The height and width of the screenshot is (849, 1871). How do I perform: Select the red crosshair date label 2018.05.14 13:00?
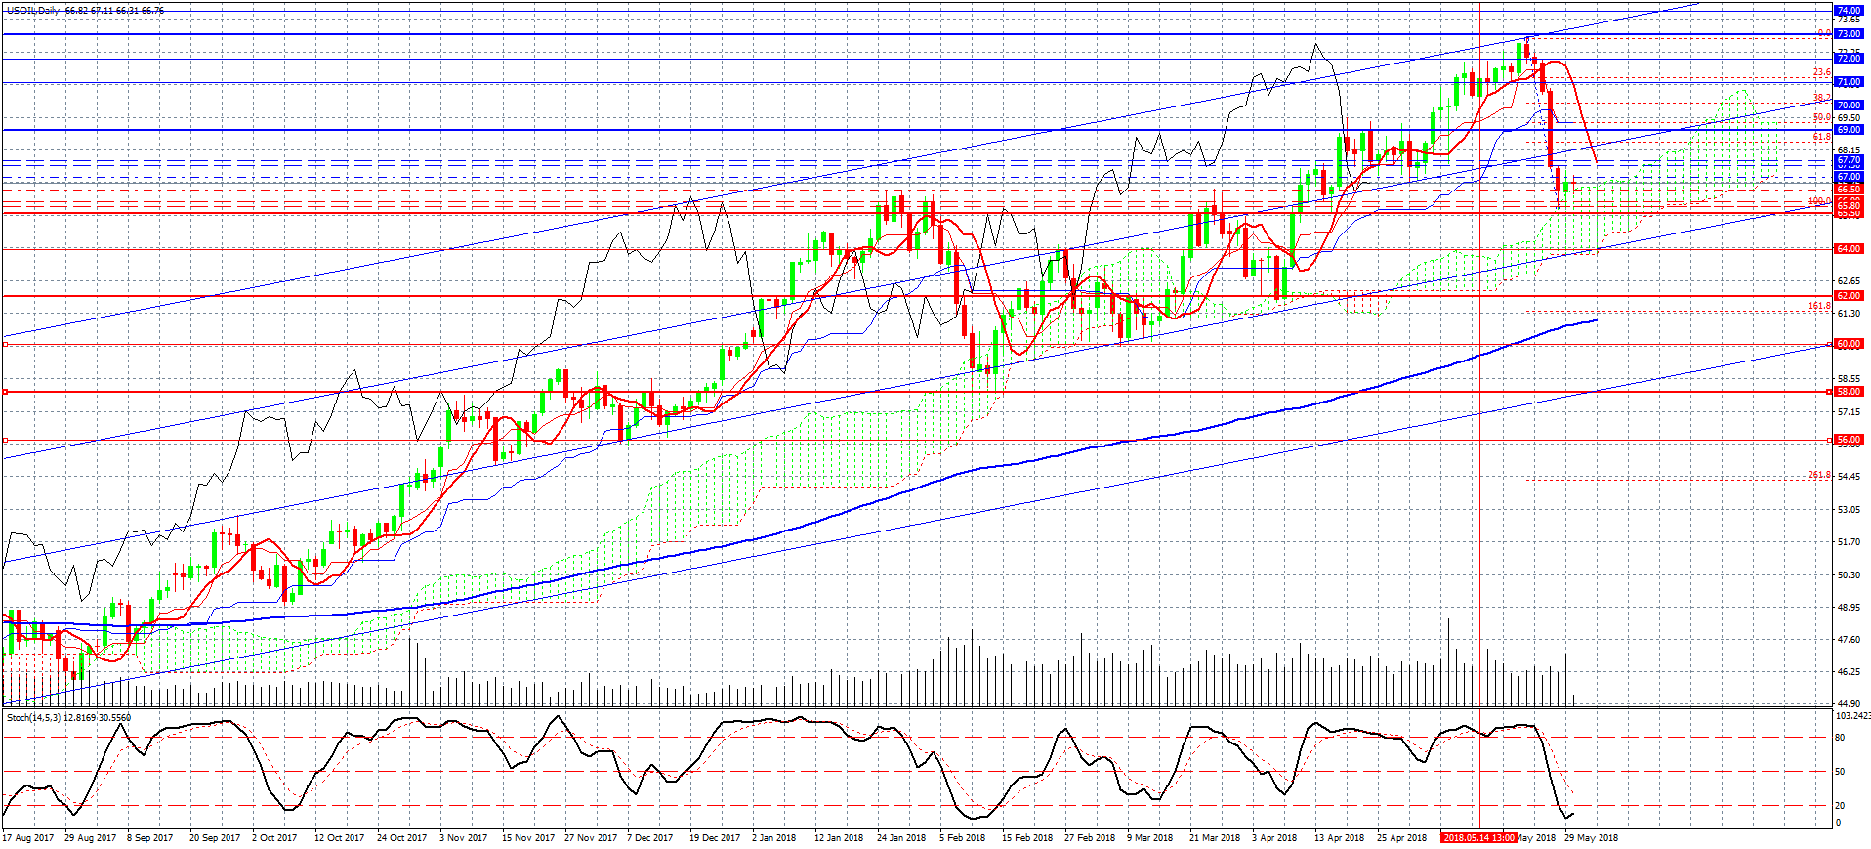pyautogui.click(x=1479, y=837)
